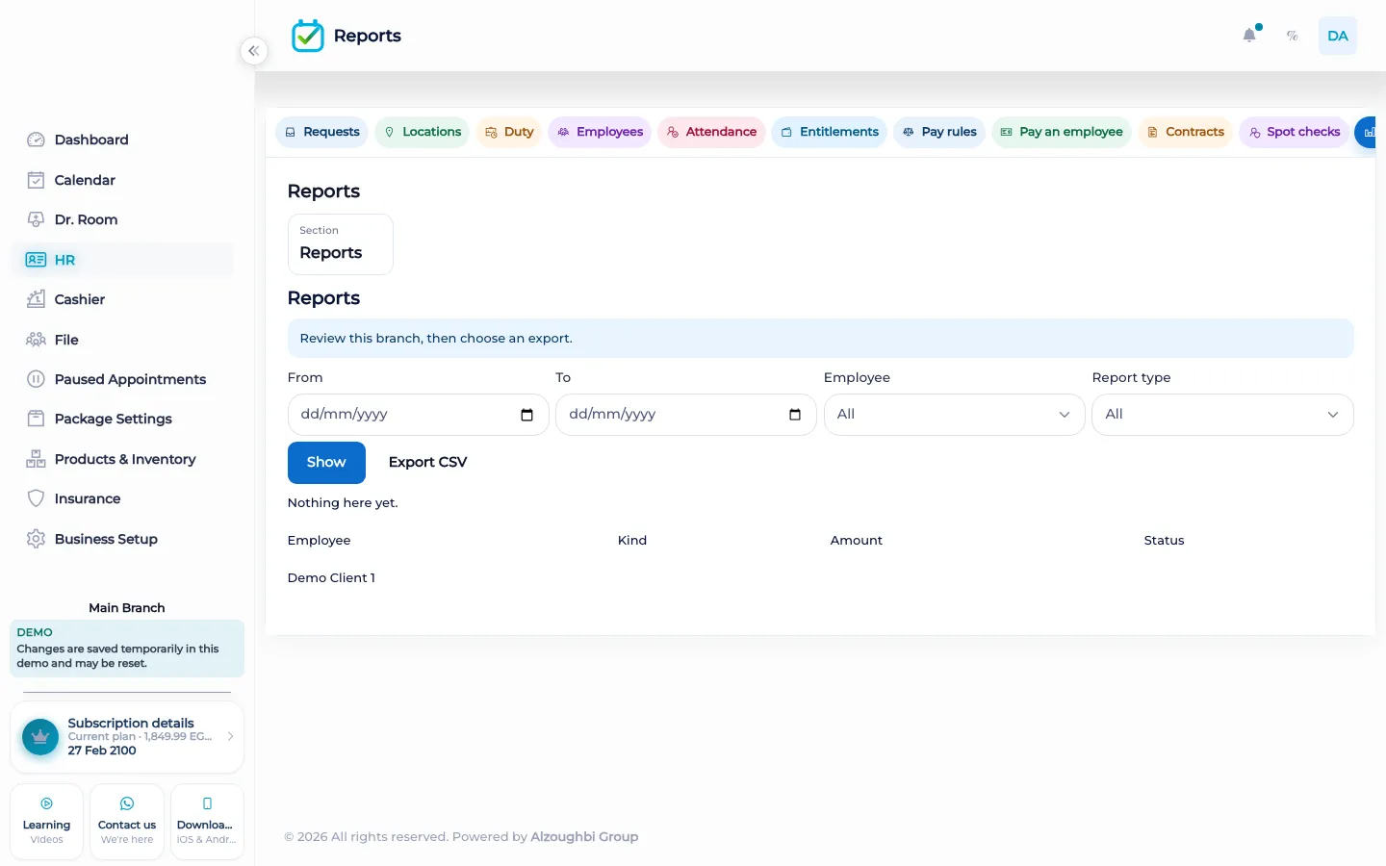Click Export CSV
This screenshot has width=1386, height=866.
click(427, 463)
